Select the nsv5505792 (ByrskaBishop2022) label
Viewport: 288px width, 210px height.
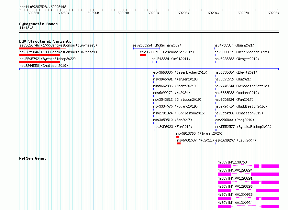(x=48, y=59)
